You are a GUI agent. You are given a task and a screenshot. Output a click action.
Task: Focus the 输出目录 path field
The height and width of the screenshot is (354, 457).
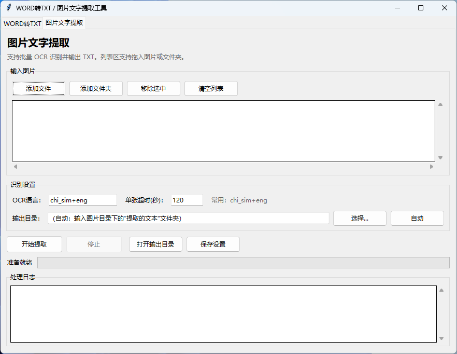click(189, 218)
